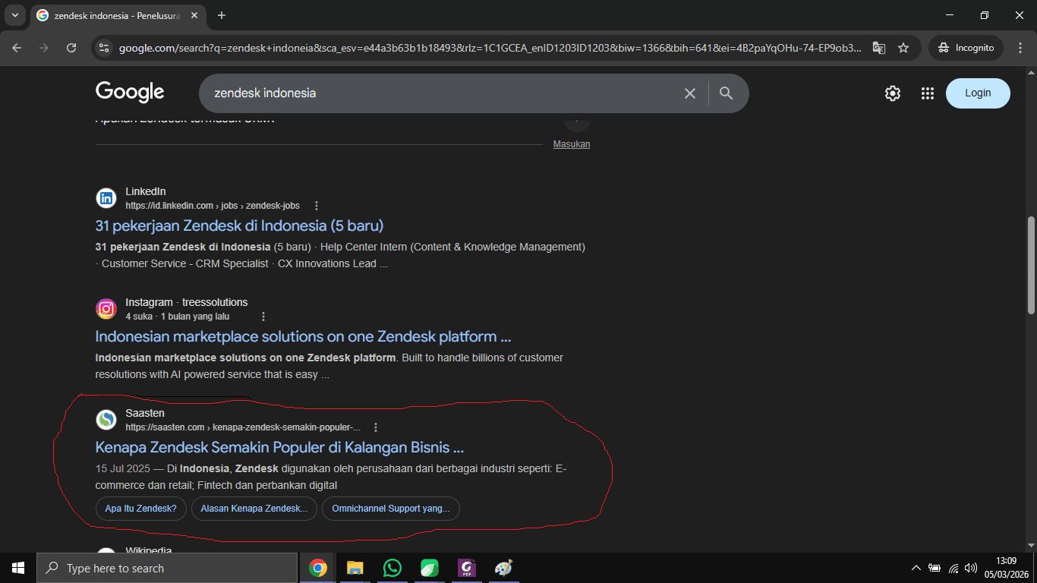Open the tab search dropdown arrow
Image resolution: width=1037 pixels, height=583 pixels.
pyautogui.click(x=15, y=15)
